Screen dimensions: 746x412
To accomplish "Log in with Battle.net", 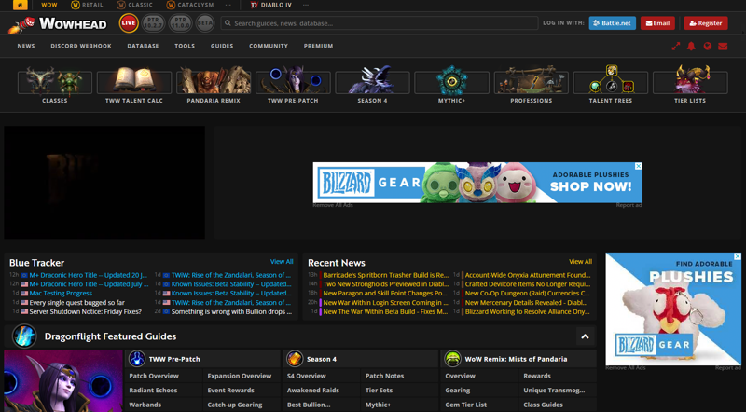I will pyautogui.click(x=612, y=22).
